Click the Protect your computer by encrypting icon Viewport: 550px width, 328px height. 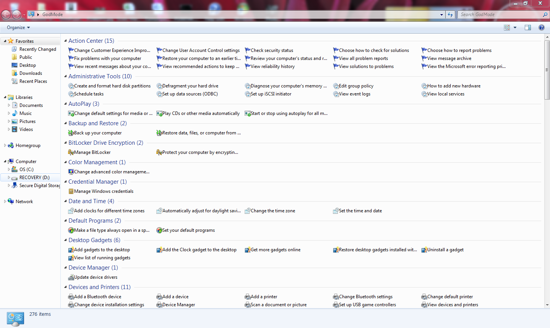[x=159, y=152]
